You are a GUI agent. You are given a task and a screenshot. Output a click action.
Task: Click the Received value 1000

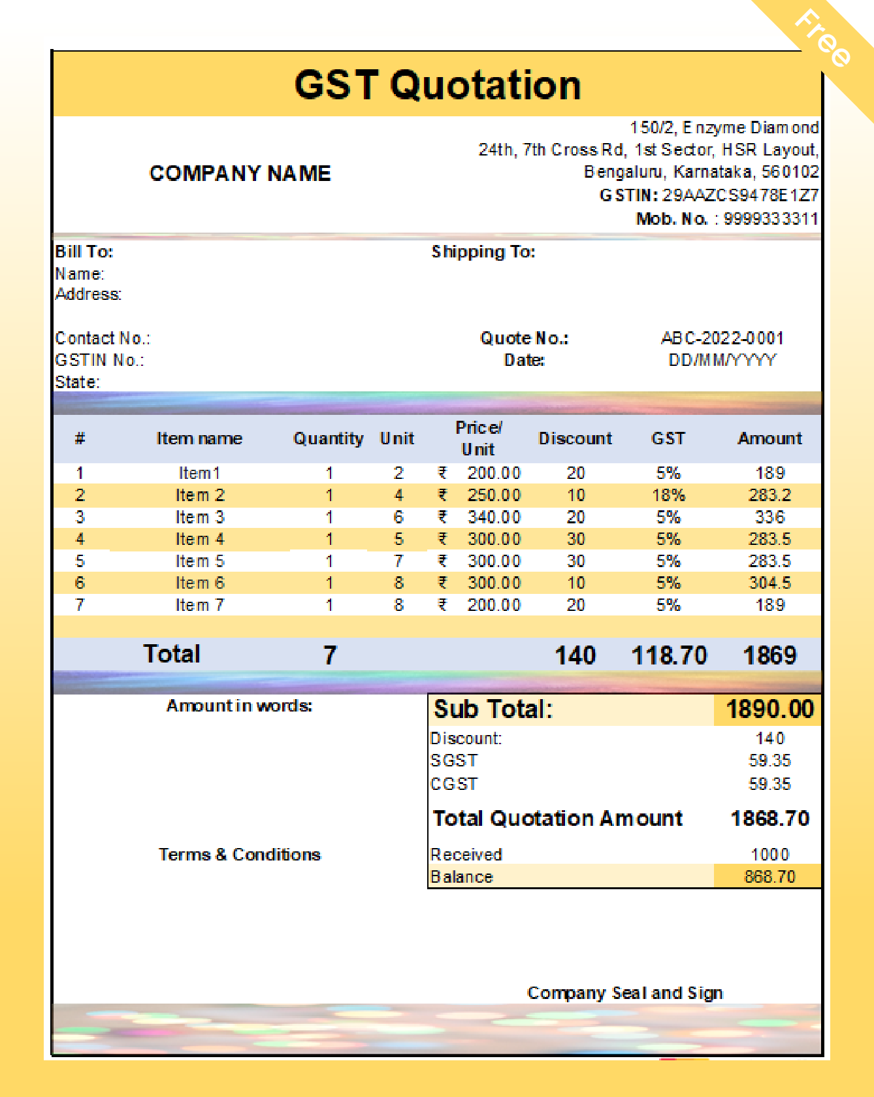[x=770, y=855]
